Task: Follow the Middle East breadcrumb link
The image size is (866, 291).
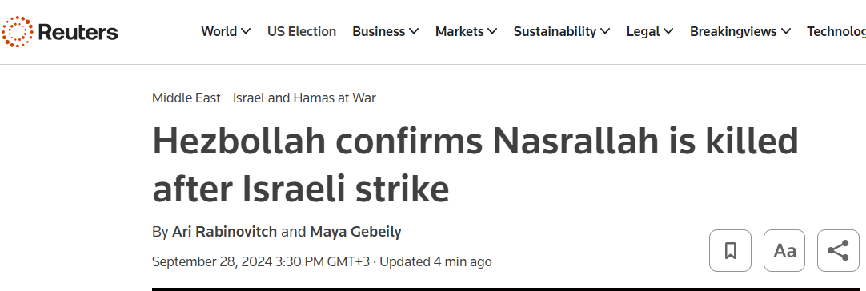Action: click(186, 98)
